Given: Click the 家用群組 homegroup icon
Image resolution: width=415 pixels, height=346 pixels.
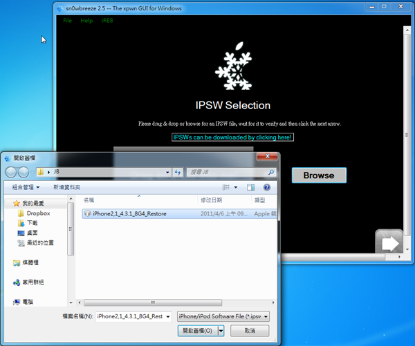Looking at the screenshot, I should pos(17,282).
